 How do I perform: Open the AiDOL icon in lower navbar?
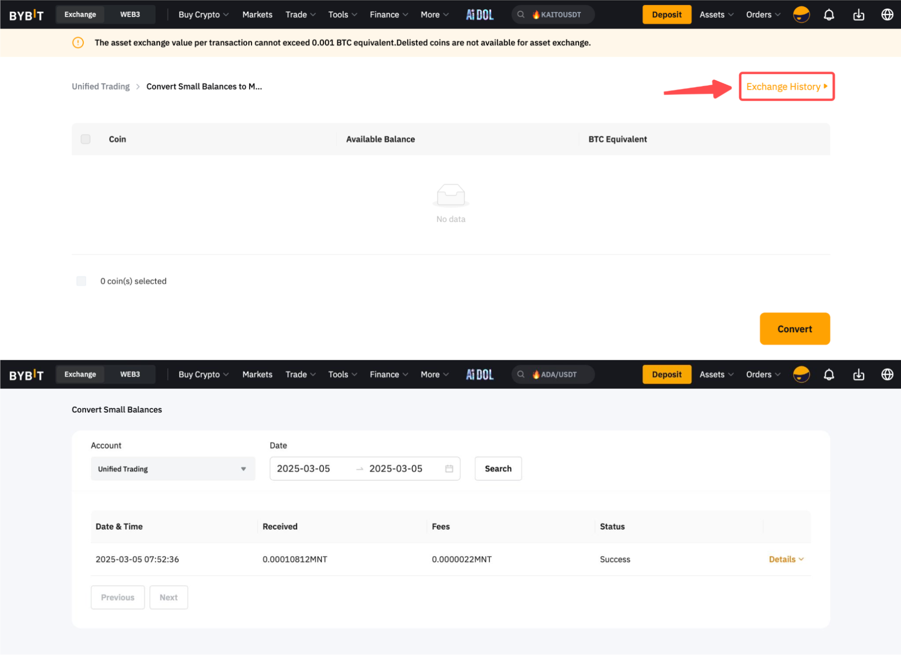480,375
